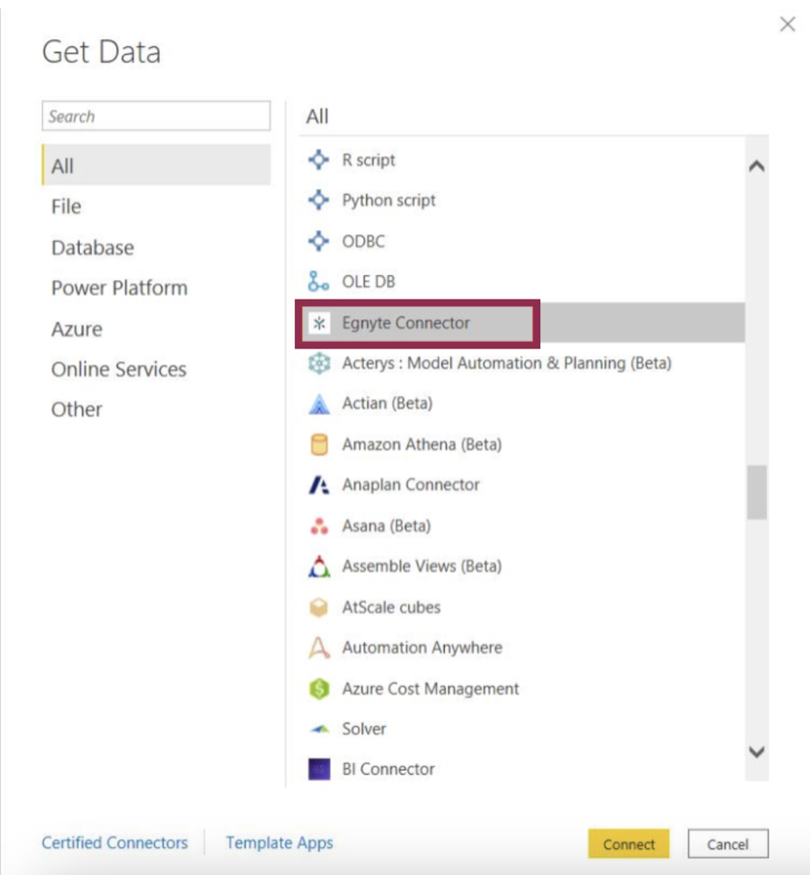810x875 pixels.
Task: Select the Actian (Beta) label
Action: pos(387,404)
